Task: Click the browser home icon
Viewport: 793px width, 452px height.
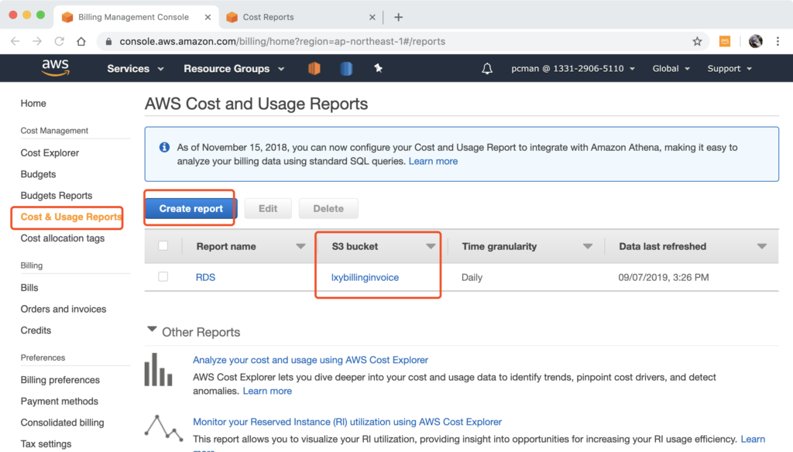Action: point(81,42)
